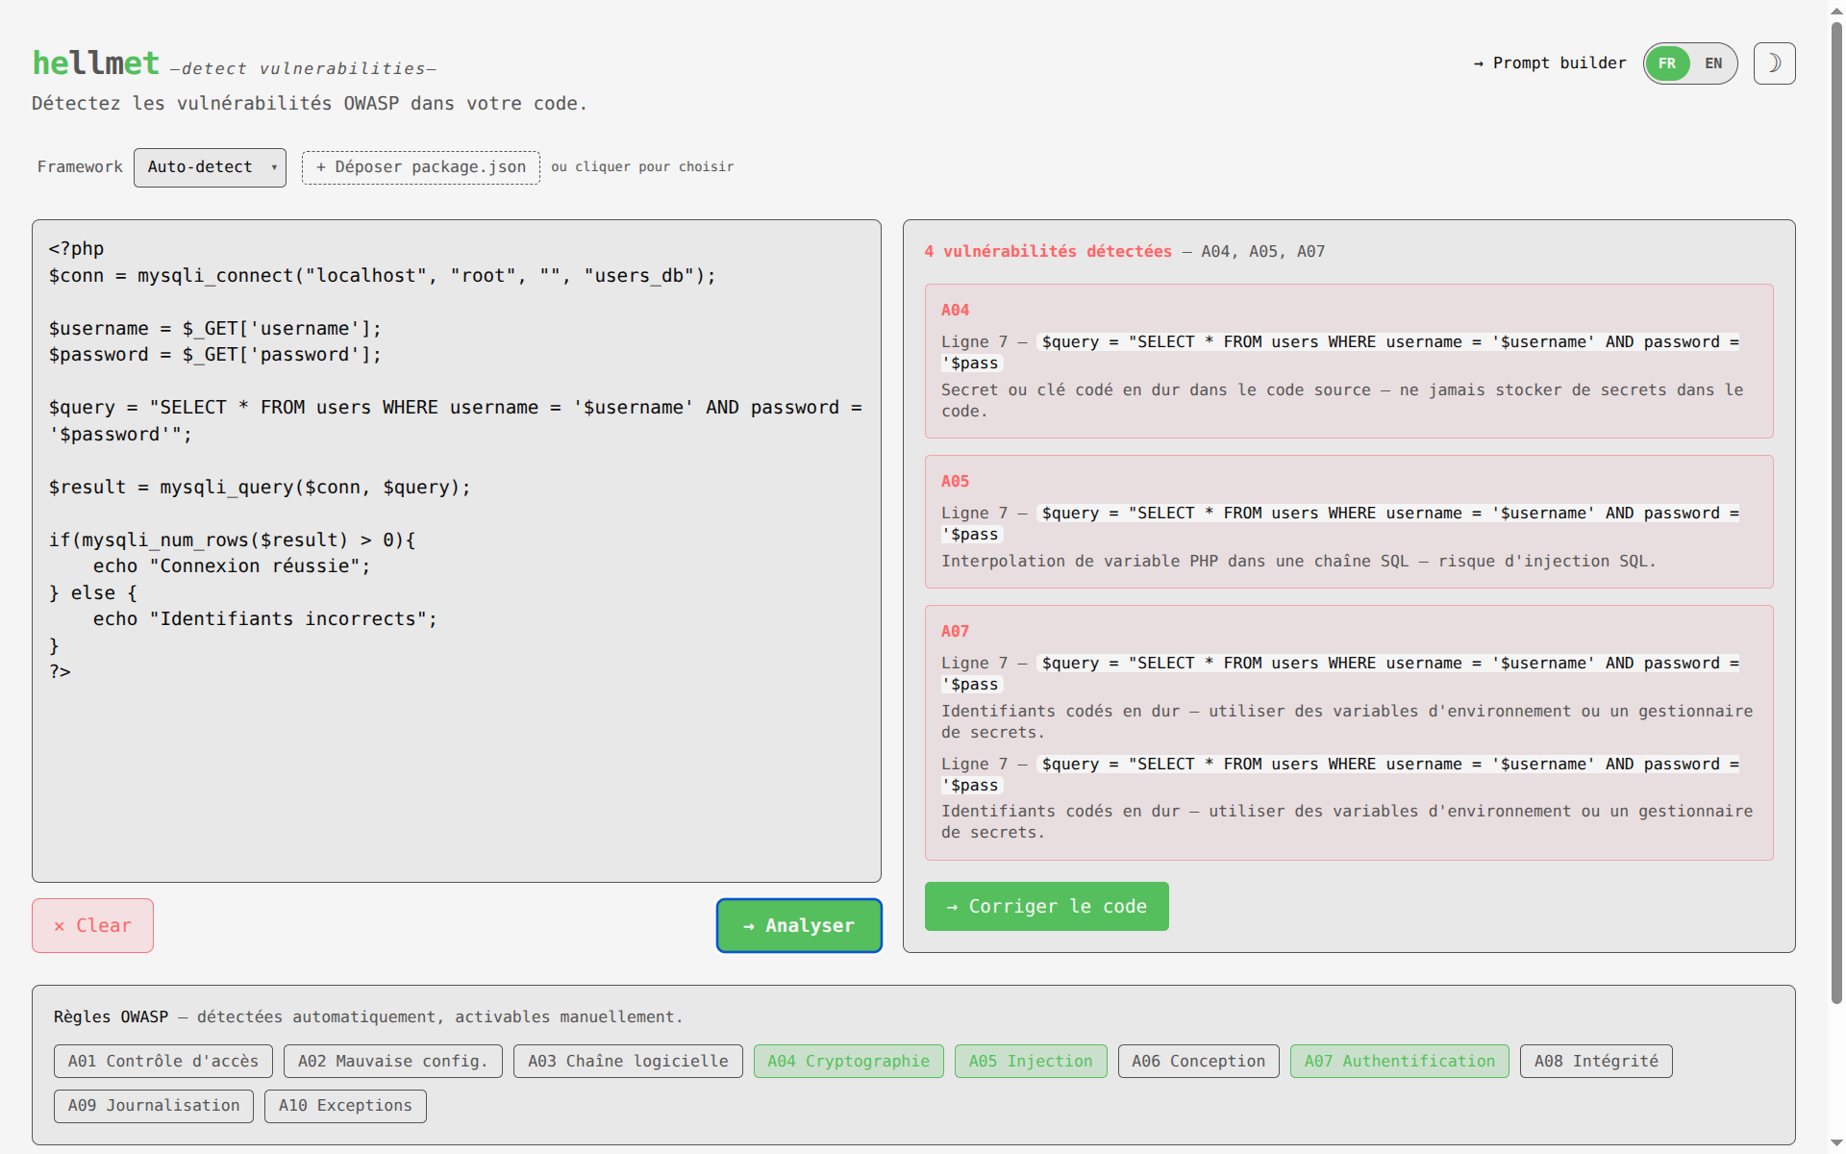Enable the A10 Exceptions rule

(344, 1105)
